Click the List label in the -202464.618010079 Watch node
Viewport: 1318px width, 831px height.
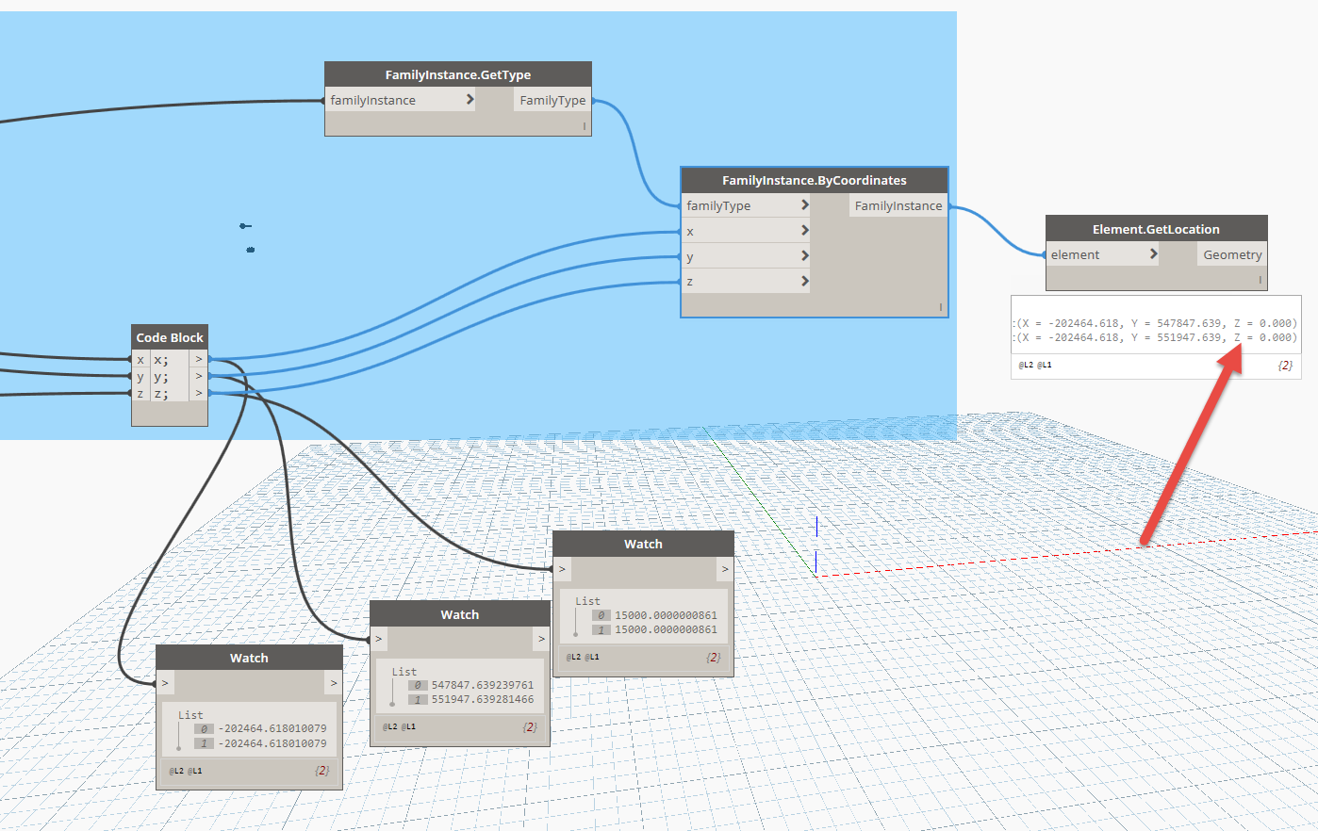pos(190,715)
